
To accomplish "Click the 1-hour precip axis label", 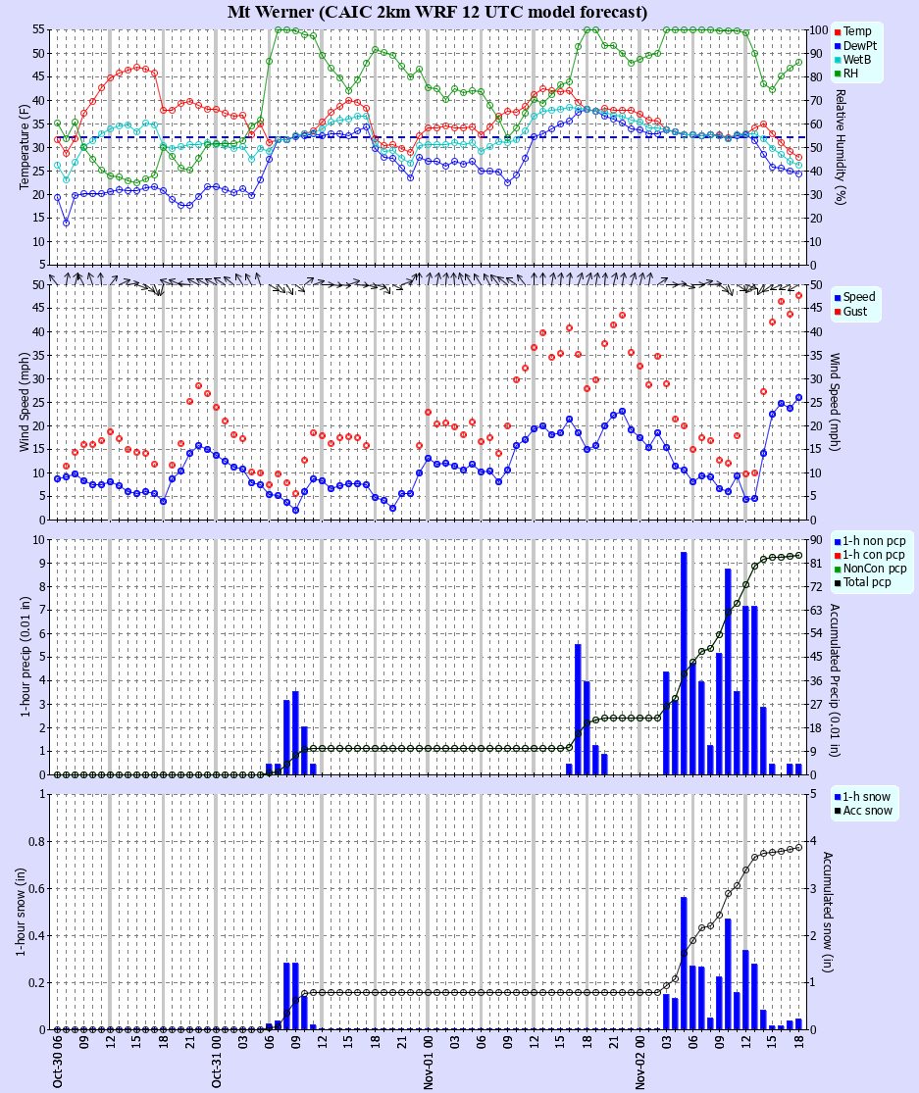I will (x=25, y=658).
